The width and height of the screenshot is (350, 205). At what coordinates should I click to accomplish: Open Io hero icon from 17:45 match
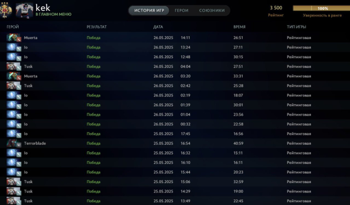click(14, 134)
